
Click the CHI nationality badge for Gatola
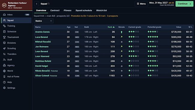click(77, 32)
